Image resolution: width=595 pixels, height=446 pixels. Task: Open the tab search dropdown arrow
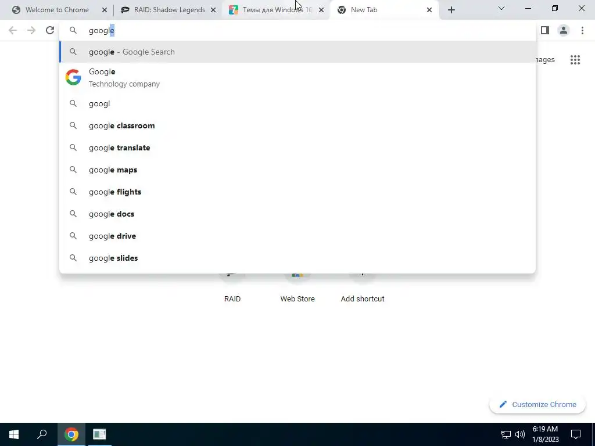(x=501, y=8)
